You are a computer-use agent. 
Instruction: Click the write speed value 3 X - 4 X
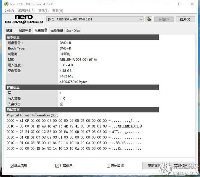(x=66, y=65)
